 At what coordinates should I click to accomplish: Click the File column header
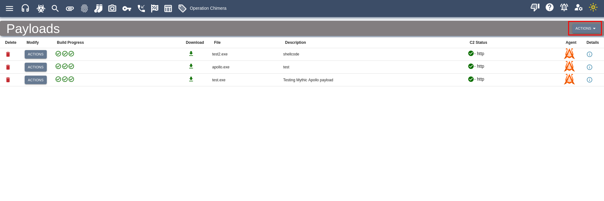[217, 43]
